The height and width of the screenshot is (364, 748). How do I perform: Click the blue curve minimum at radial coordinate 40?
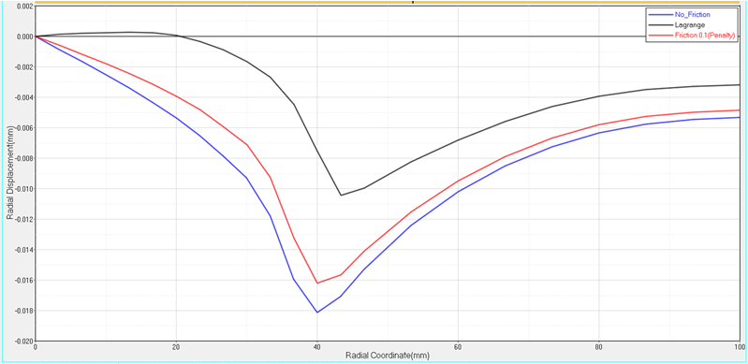point(316,312)
